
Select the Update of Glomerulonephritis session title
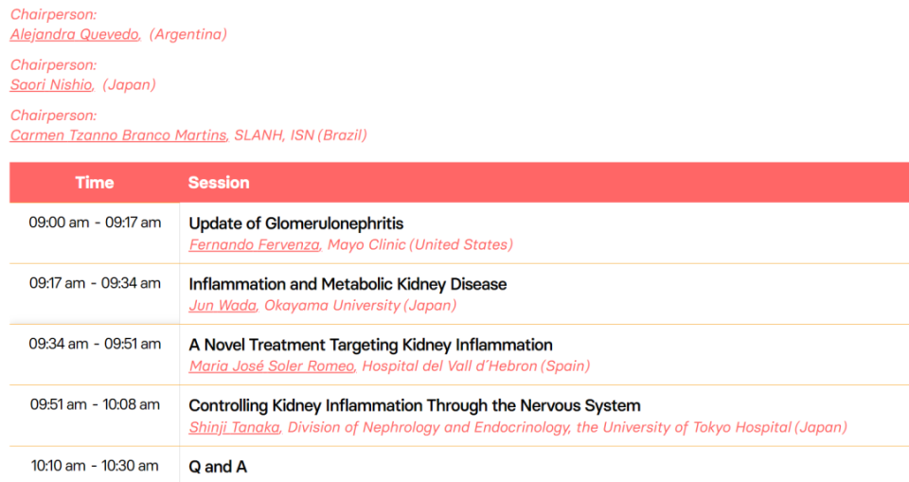tap(296, 223)
